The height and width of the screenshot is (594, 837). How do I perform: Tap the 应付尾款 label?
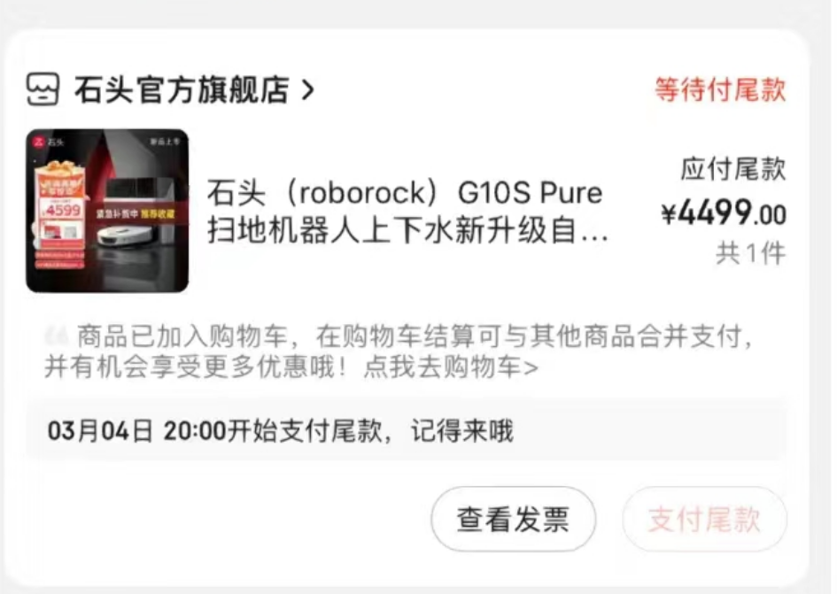click(x=732, y=169)
